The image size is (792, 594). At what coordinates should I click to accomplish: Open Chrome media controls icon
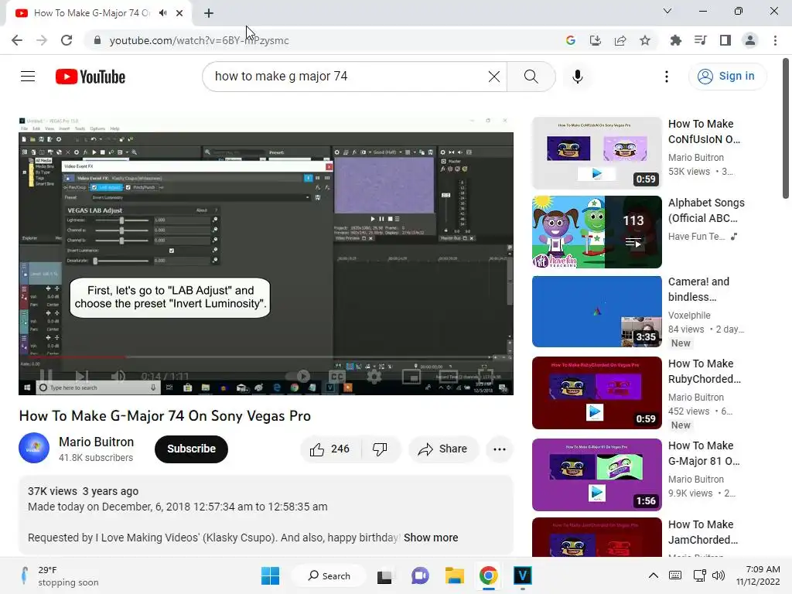point(700,40)
